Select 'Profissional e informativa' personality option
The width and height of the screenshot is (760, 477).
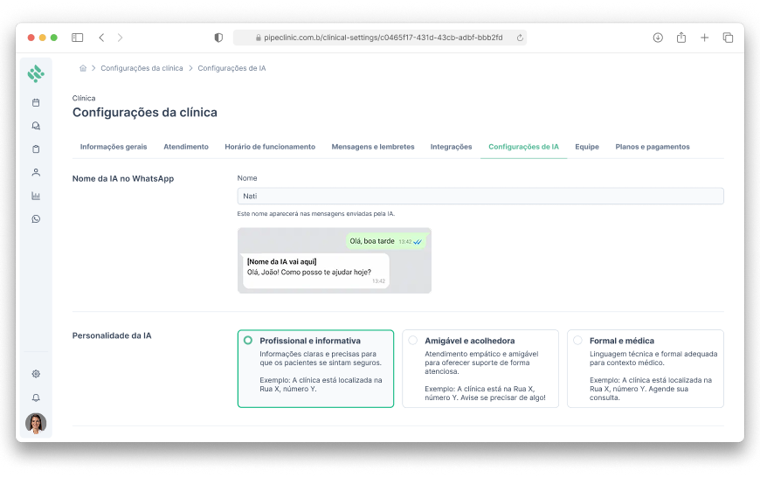(x=315, y=368)
